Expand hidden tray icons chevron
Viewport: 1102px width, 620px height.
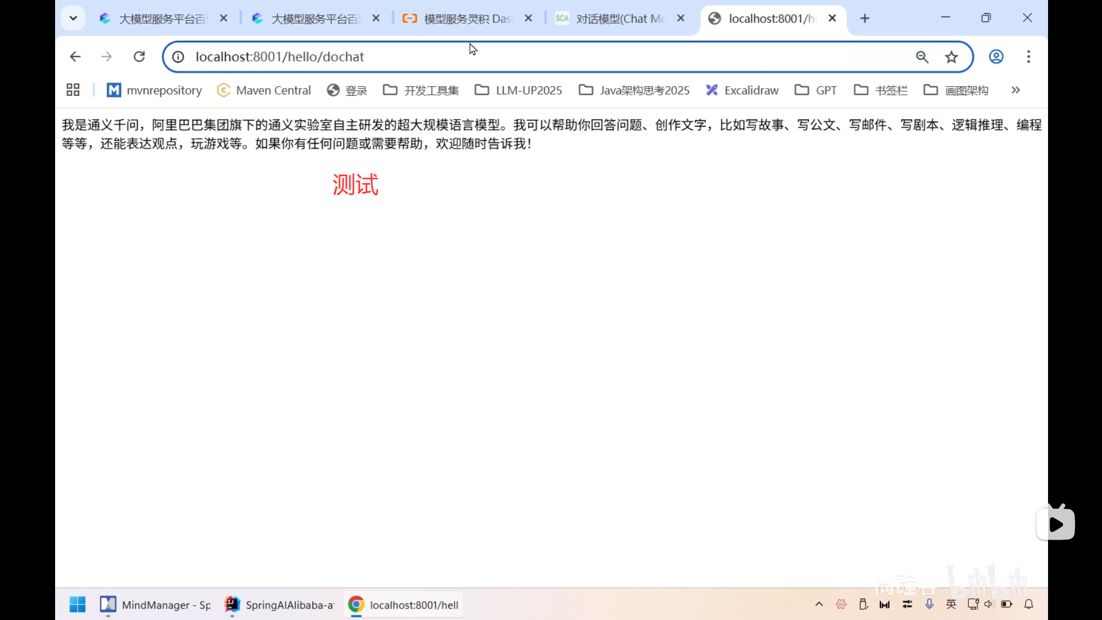point(819,604)
